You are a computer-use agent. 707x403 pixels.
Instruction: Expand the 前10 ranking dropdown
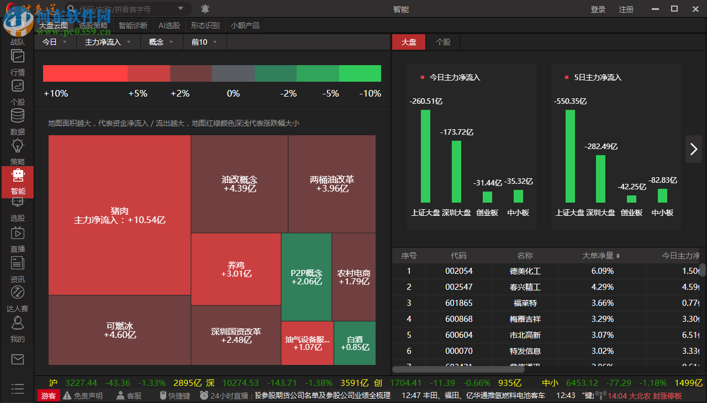pyautogui.click(x=204, y=41)
